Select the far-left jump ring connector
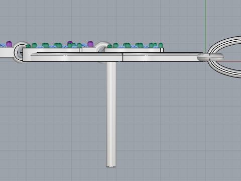This screenshot has height=181, width=241. pos(18,52)
